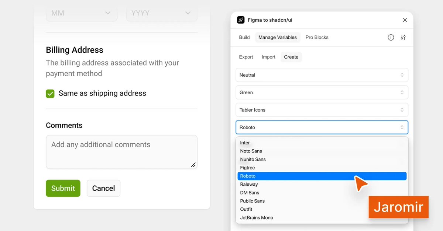Close the Figma to shadcn/ui plugin window

[405, 20]
